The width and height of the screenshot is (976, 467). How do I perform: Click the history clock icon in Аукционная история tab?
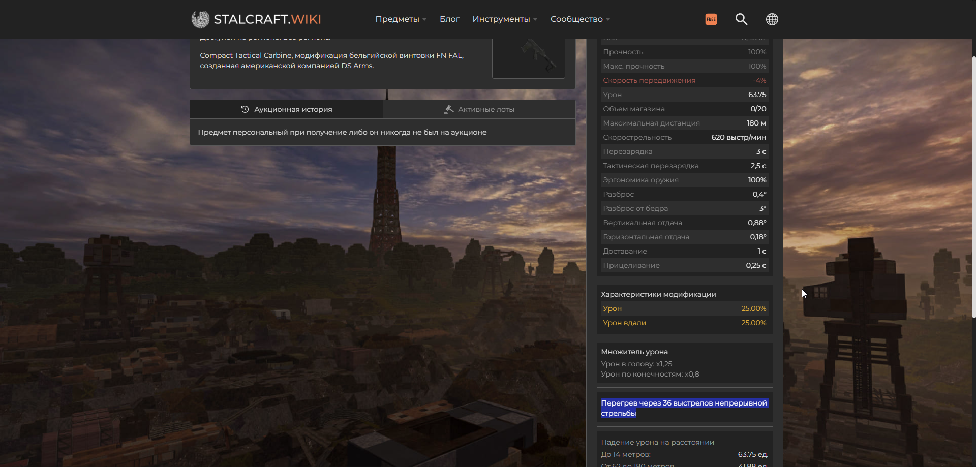pyautogui.click(x=245, y=109)
